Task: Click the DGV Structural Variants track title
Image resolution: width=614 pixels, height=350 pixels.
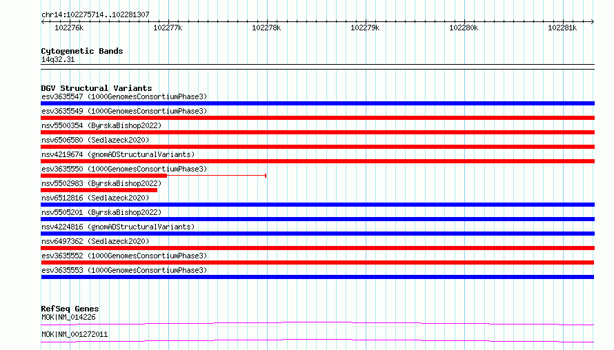Action: click(97, 88)
